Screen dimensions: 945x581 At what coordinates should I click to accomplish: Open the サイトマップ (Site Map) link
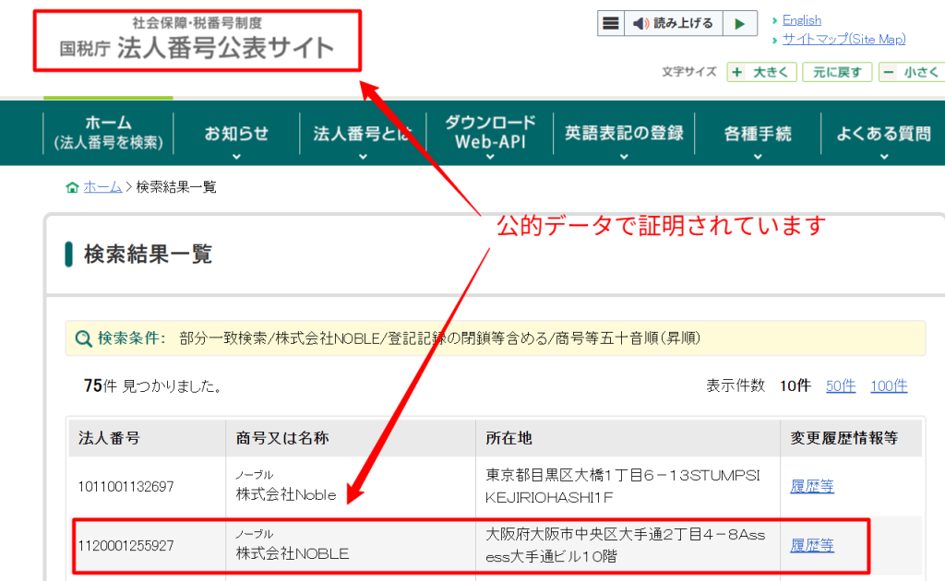[843, 39]
